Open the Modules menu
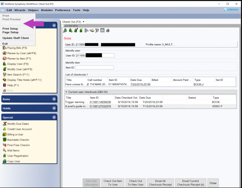Screen dimensions: 242x188 coord(47,10)
